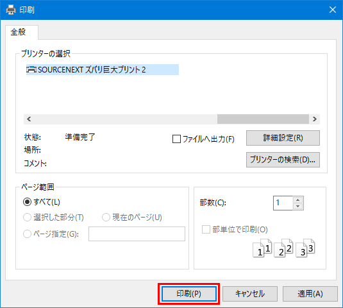Click the 印刷(P) button
This screenshot has height=308, width=343.
[189, 293]
